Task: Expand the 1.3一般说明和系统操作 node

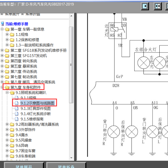Action: coord(7,45)
